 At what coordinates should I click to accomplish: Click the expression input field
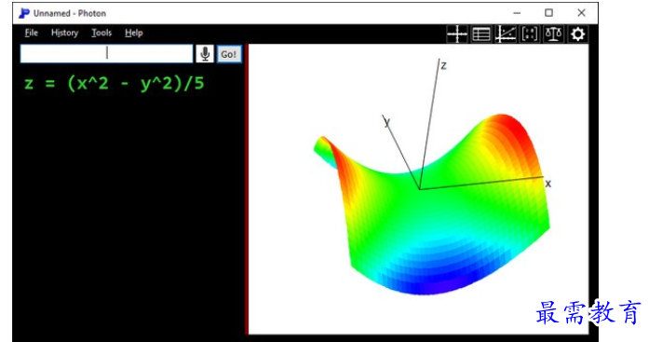(106, 54)
